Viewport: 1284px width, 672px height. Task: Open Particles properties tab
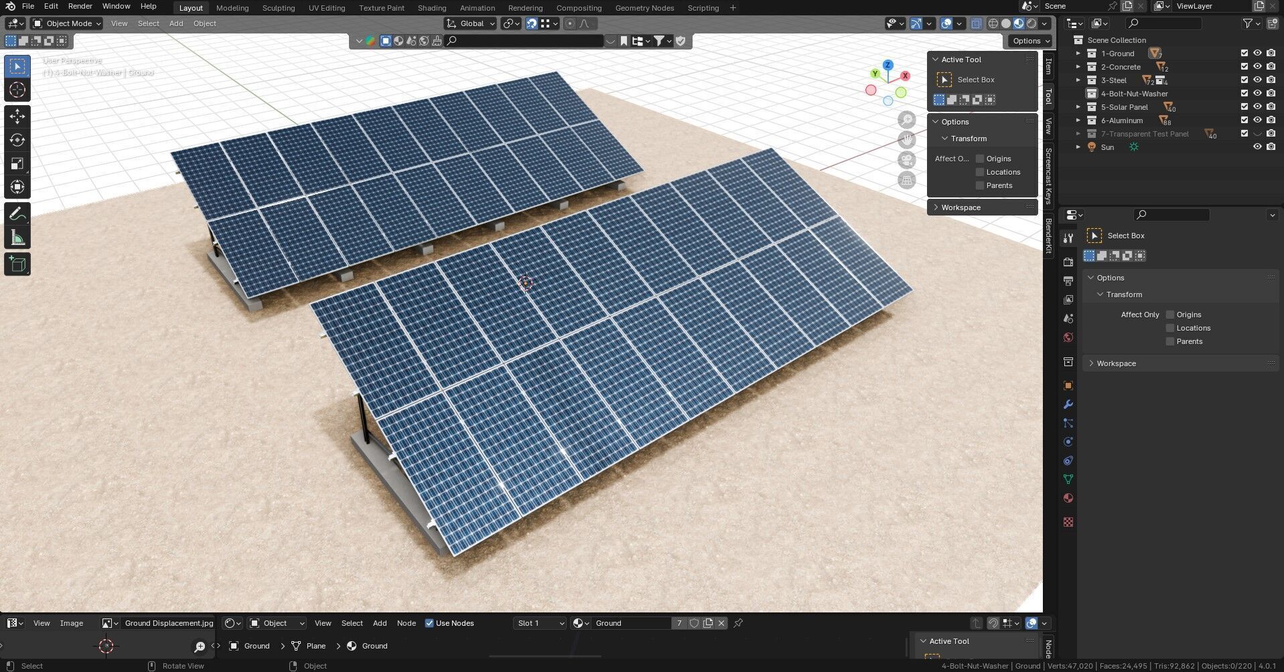(x=1068, y=423)
